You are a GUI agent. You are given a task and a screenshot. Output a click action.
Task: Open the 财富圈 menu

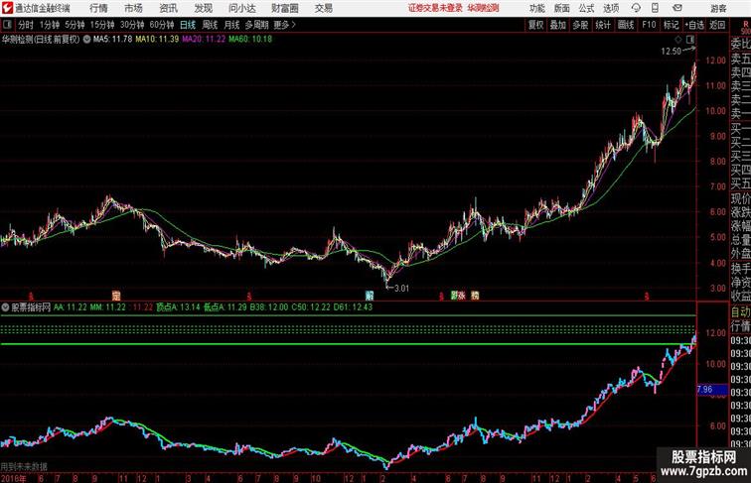pyautogui.click(x=284, y=8)
